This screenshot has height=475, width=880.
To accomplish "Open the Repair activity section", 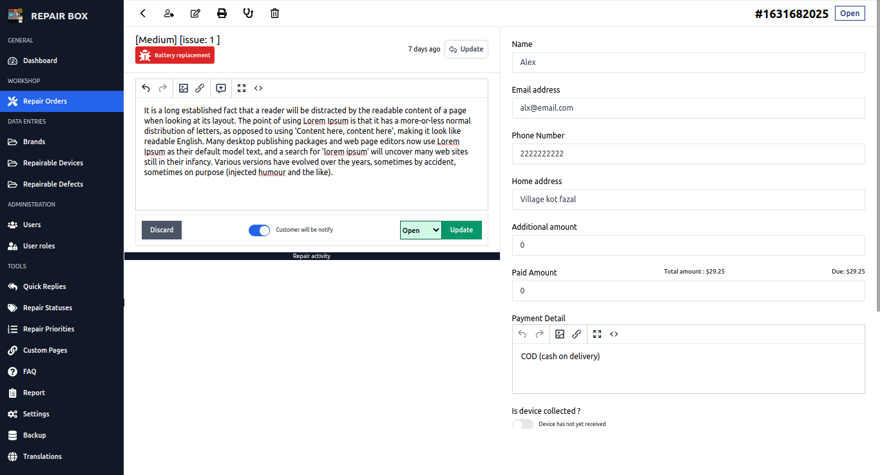I will coord(311,256).
